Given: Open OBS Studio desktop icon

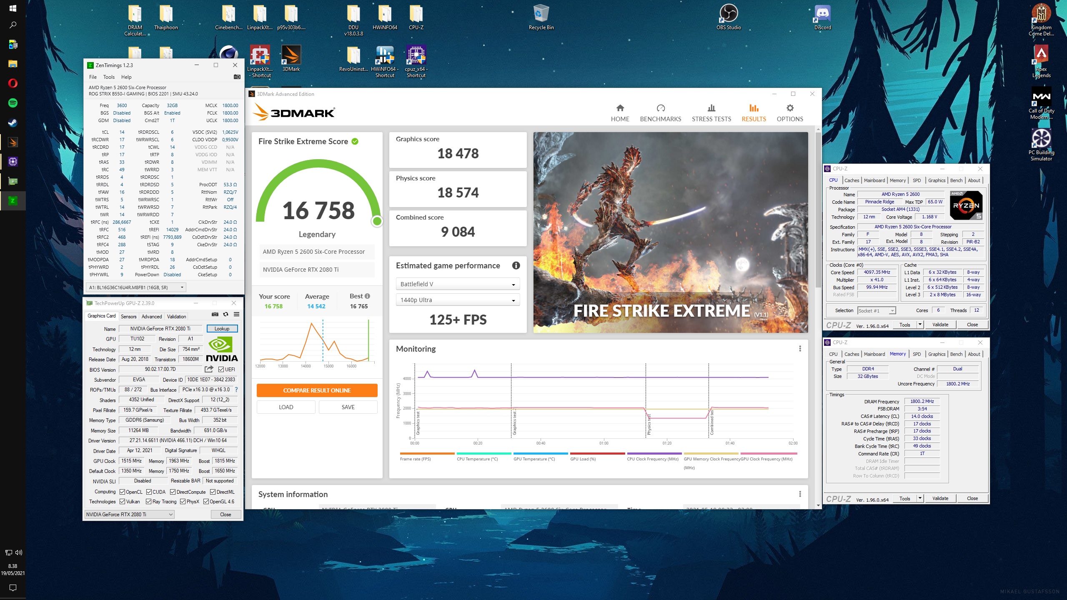Looking at the screenshot, I should [729, 17].
